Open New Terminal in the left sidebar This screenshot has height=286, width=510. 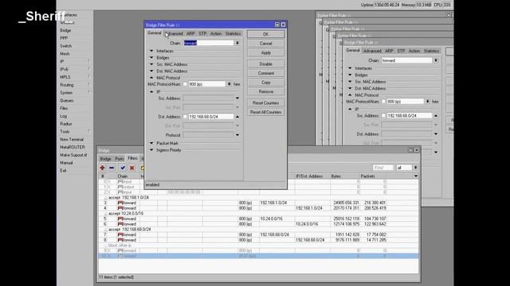click(x=72, y=139)
